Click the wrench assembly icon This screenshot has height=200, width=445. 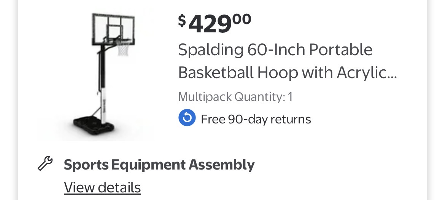pos(46,164)
